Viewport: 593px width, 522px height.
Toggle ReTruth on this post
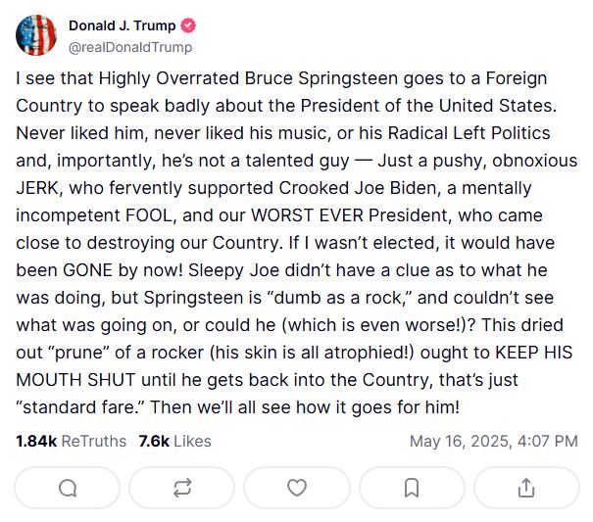pos(182,487)
